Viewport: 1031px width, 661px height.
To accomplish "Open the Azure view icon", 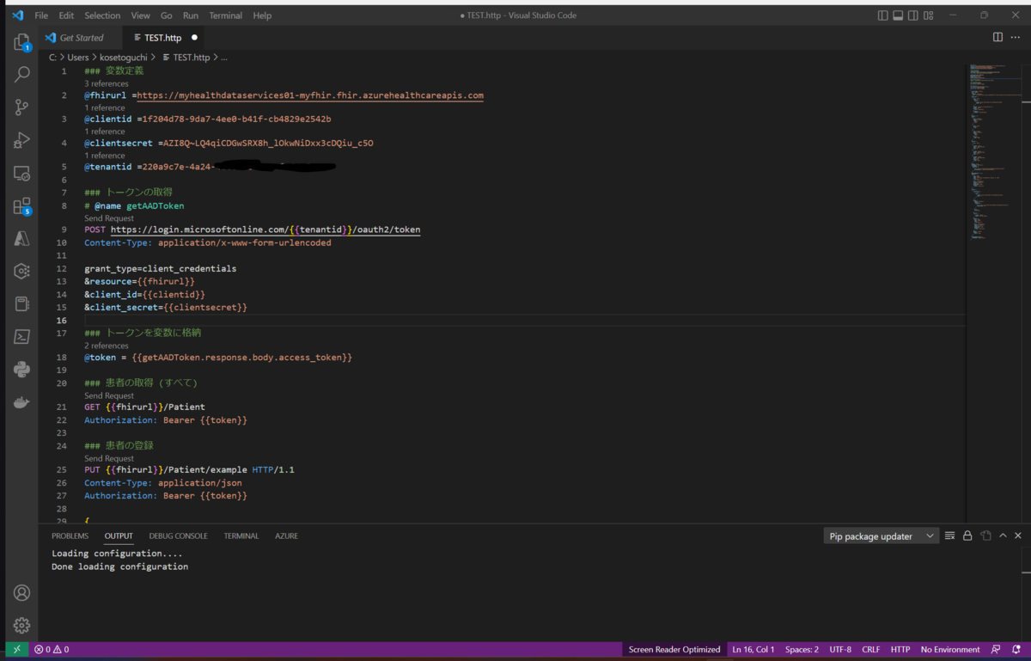I will coord(22,239).
